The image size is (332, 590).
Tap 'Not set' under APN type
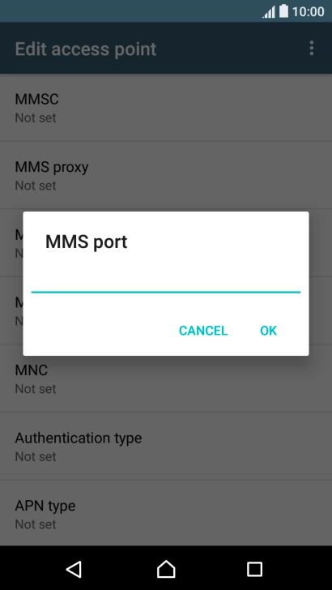tap(36, 524)
